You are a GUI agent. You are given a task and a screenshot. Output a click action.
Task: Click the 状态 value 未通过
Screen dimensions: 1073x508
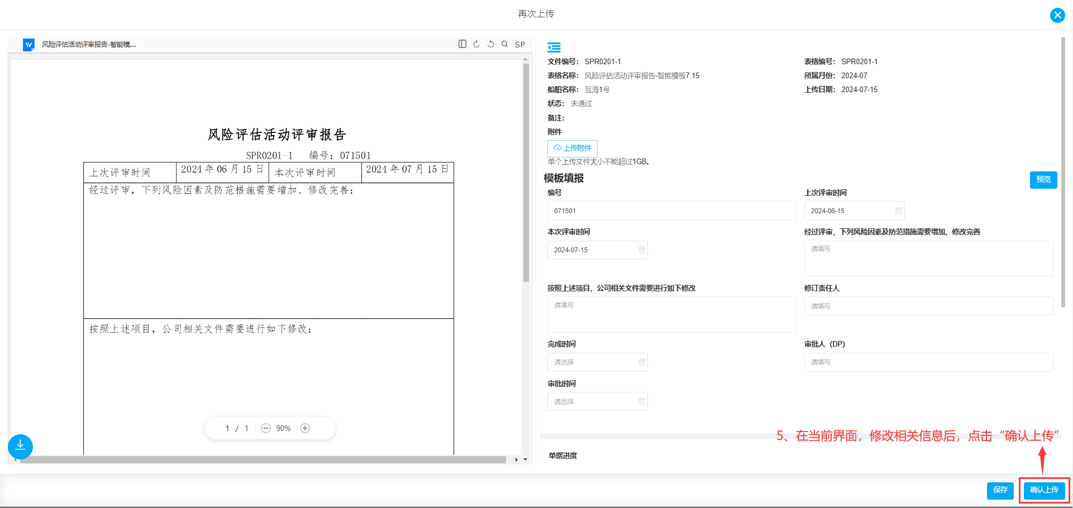coord(581,104)
